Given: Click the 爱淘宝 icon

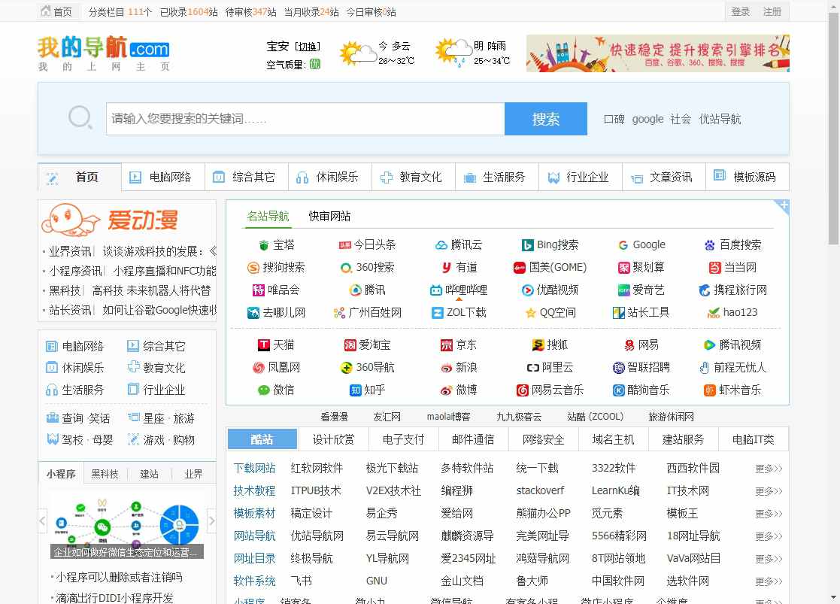Looking at the screenshot, I should 350,345.
